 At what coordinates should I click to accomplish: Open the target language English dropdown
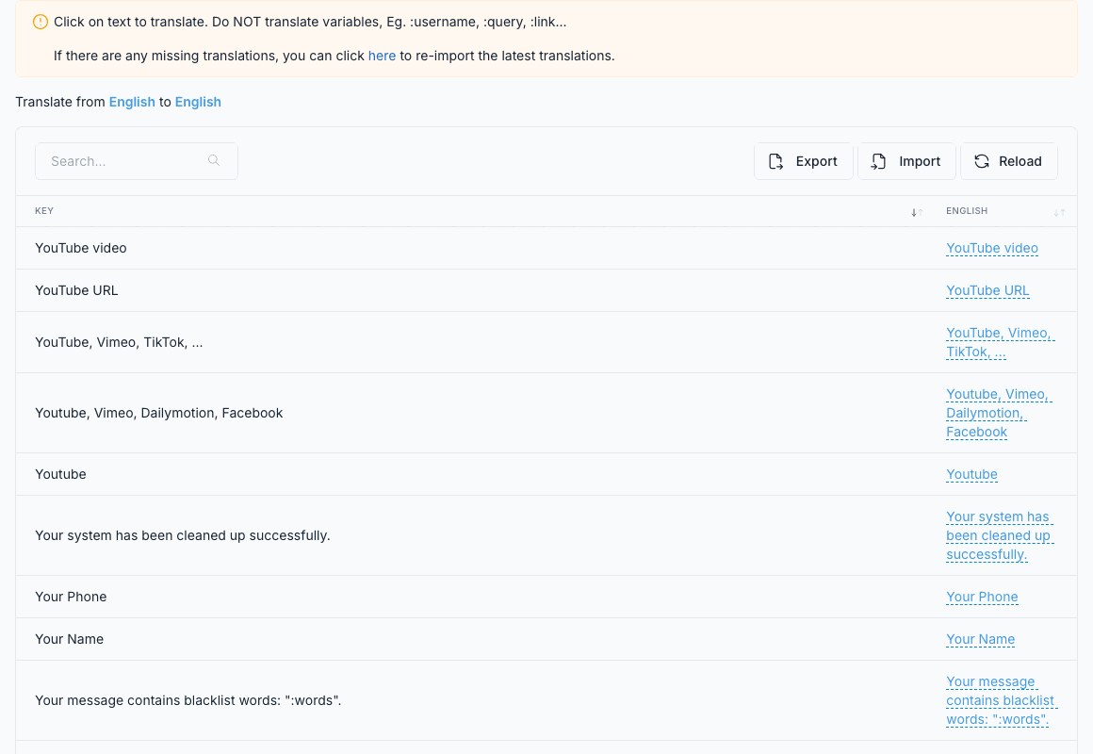point(198,102)
